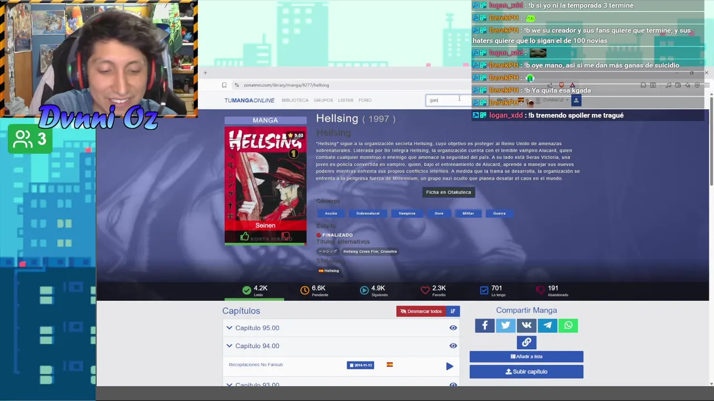Toggle read eye for Capítulo 94.00
Viewport: 714px width, 401px height.
453,346
